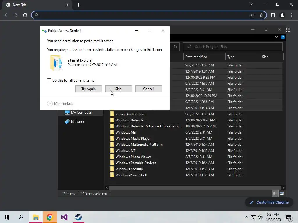Go back with Chrome back arrow

(6, 15)
